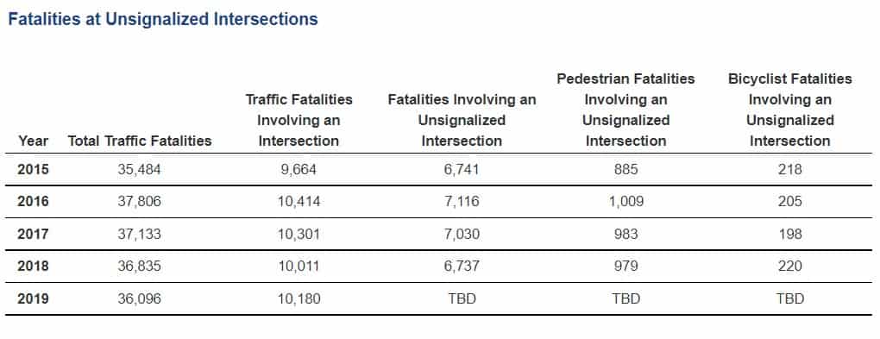Click the 35,484 total fatalities cell
Image resolution: width=880 pixels, height=339 pixels.
click(139, 169)
